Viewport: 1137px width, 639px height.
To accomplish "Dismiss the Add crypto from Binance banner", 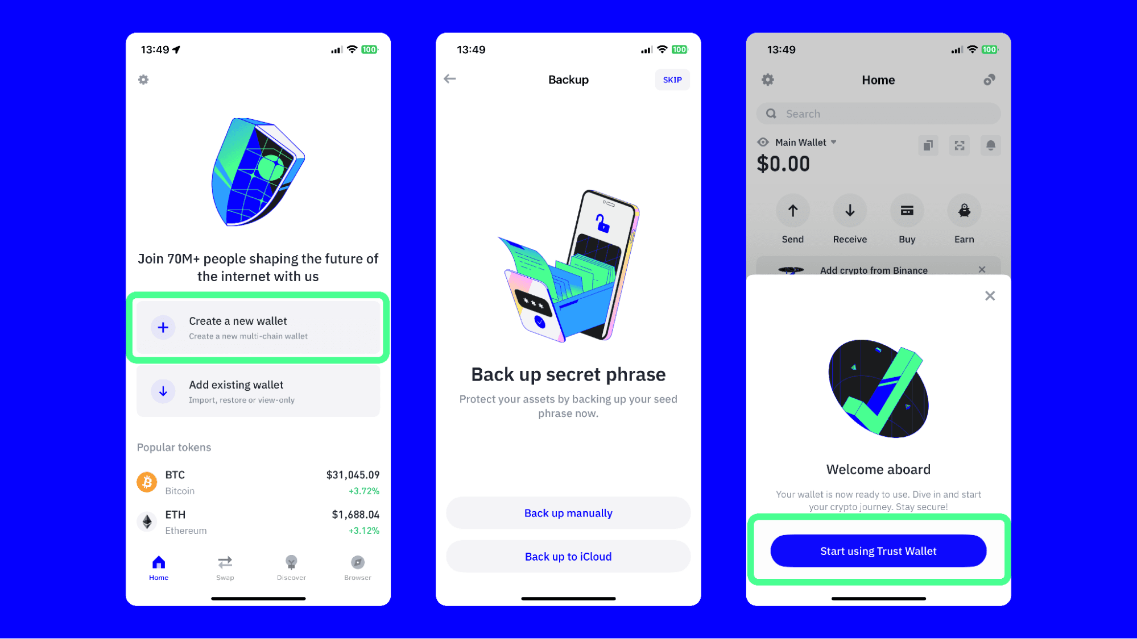I will pyautogui.click(x=983, y=269).
